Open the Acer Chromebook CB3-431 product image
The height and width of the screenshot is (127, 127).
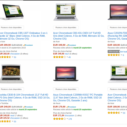pos(66,12)
